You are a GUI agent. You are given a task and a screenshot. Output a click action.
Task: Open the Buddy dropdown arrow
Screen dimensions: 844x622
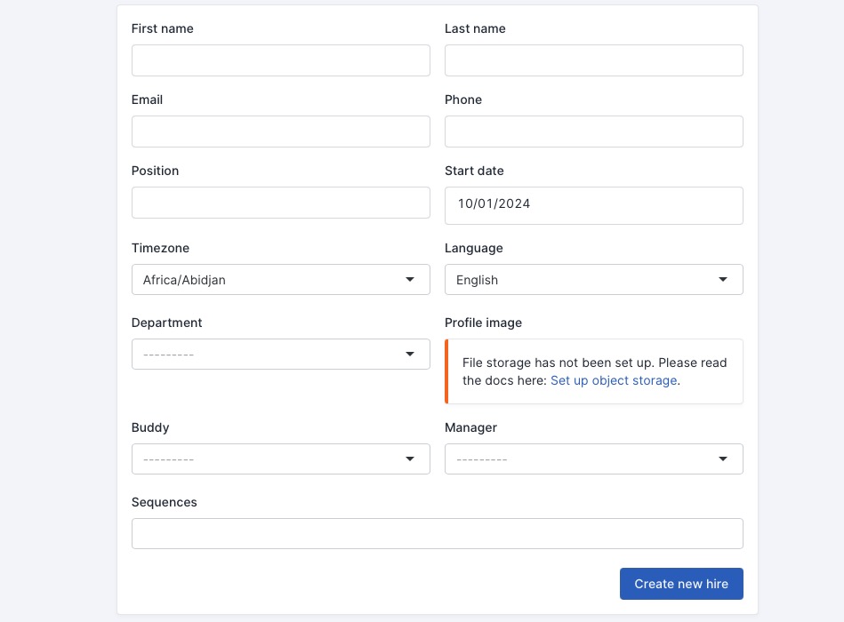409,459
